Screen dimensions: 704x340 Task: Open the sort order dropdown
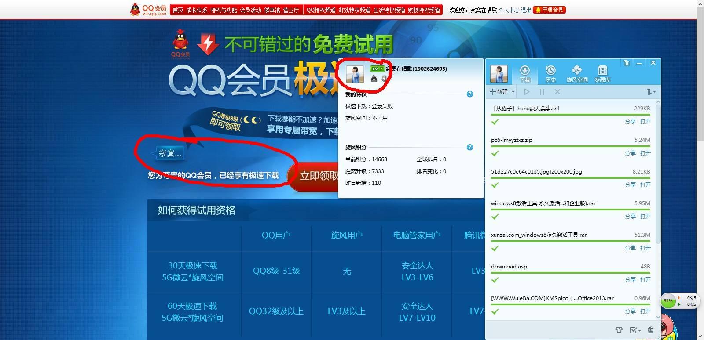coord(651,92)
